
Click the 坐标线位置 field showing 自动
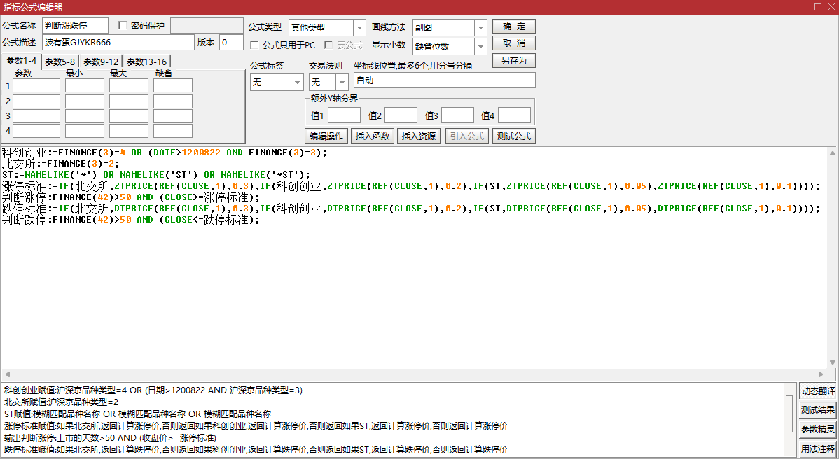point(444,80)
